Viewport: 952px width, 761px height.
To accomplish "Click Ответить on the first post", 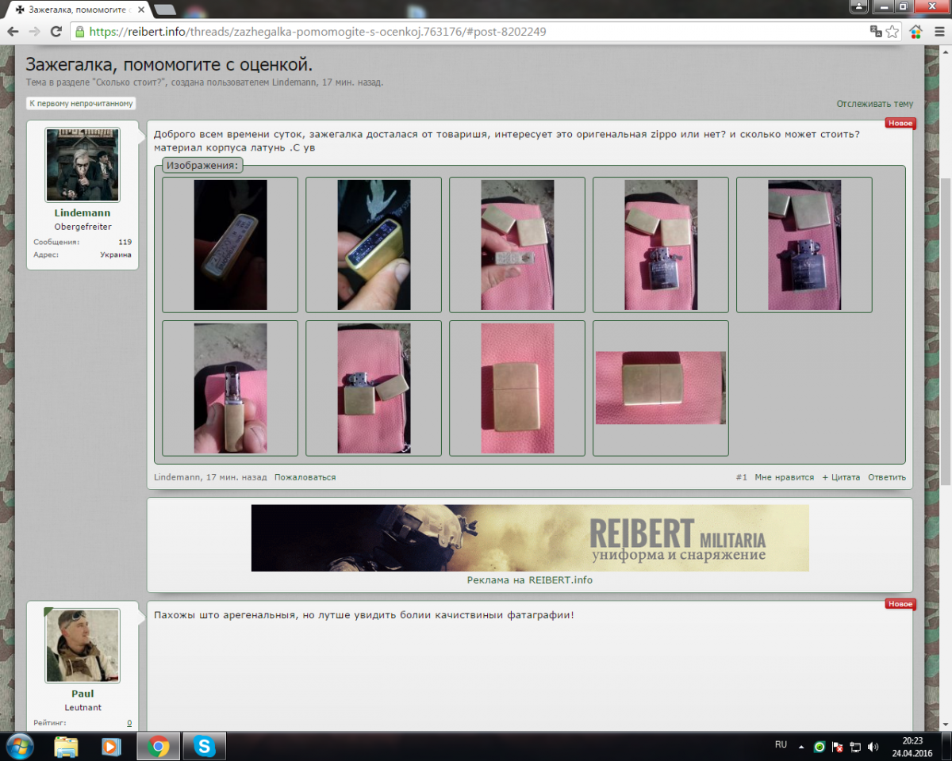I will coord(886,477).
